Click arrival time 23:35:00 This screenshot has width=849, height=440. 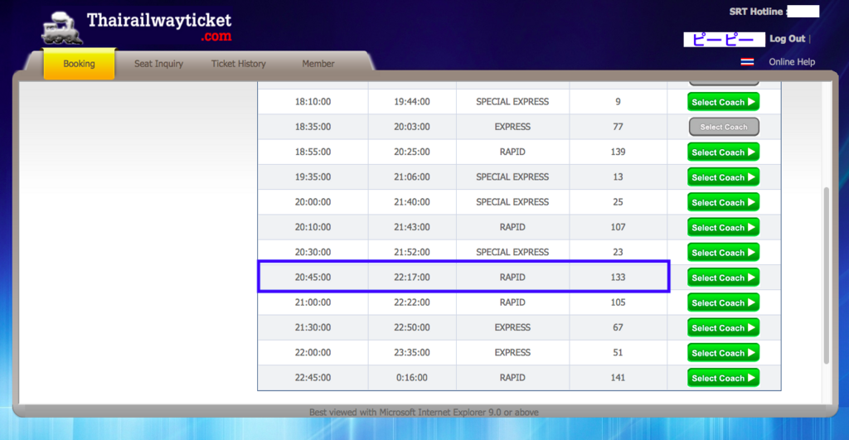coord(411,353)
